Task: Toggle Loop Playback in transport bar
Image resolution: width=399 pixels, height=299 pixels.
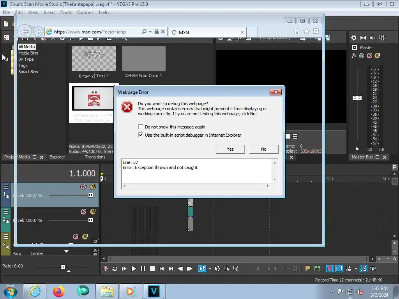Action: point(115,269)
